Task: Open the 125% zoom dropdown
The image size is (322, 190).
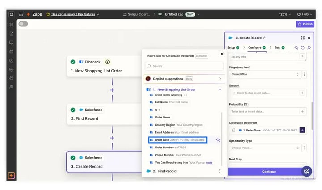Action: point(285,14)
